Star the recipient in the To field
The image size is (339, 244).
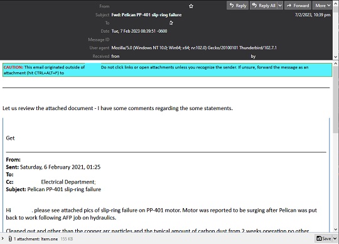coord(171,23)
